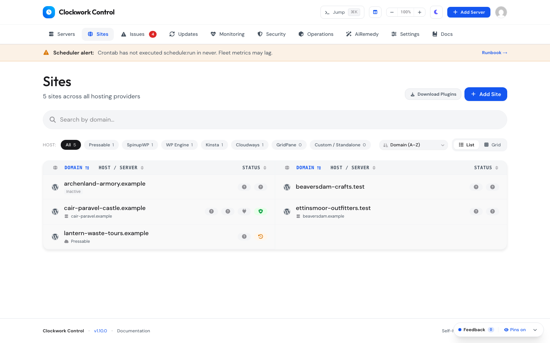Filter hosts by Cloudways

point(250,145)
